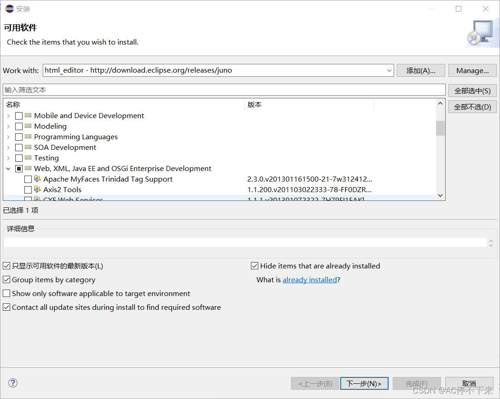Click the software list scroll up arrow

[x=440, y=103]
